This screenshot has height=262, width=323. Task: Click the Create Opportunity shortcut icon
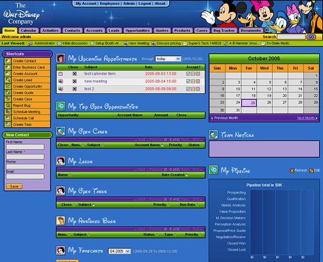(x=8, y=86)
